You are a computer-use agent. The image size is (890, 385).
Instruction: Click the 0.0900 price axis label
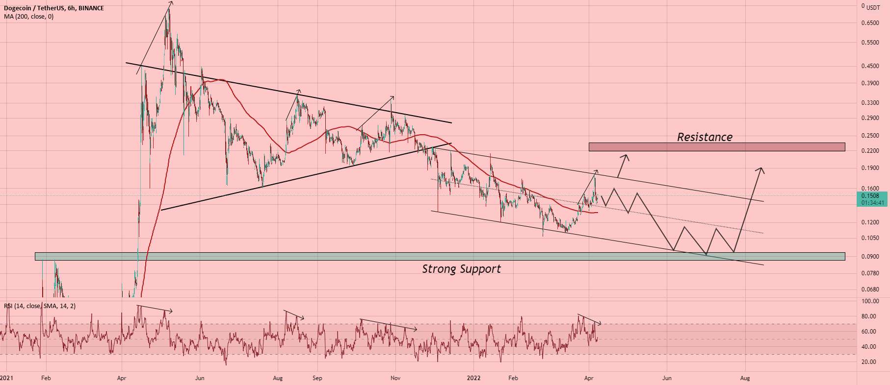870,256
